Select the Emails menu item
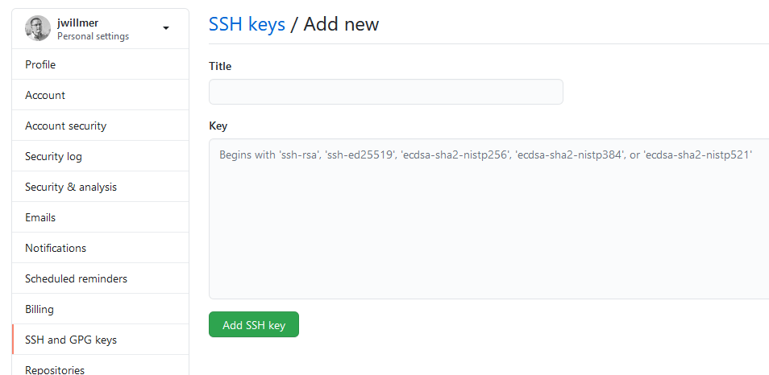Screen dimensions: 769x375 [x=101, y=217]
